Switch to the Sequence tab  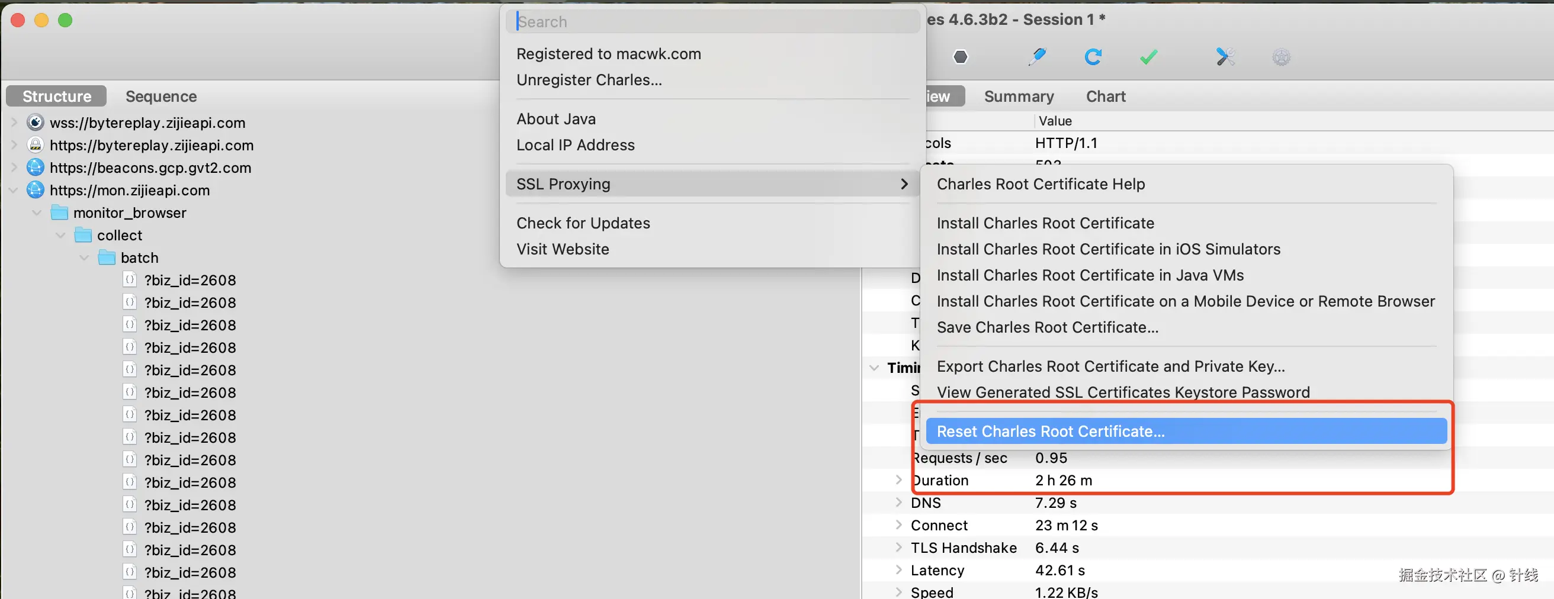click(161, 96)
